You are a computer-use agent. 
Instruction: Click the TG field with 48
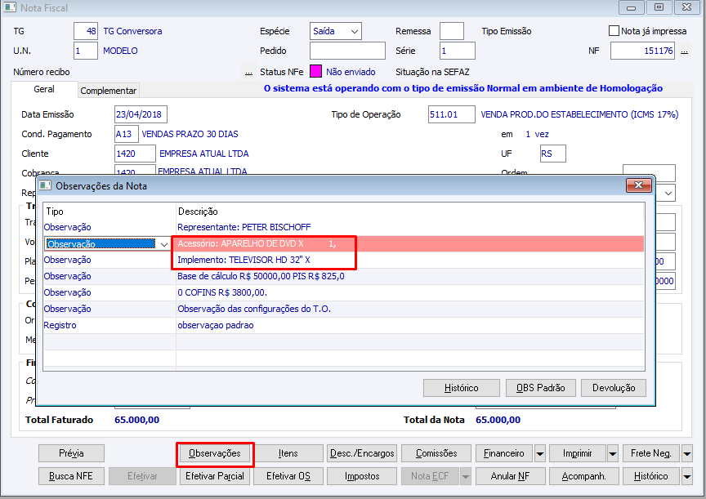coord(86,31)
